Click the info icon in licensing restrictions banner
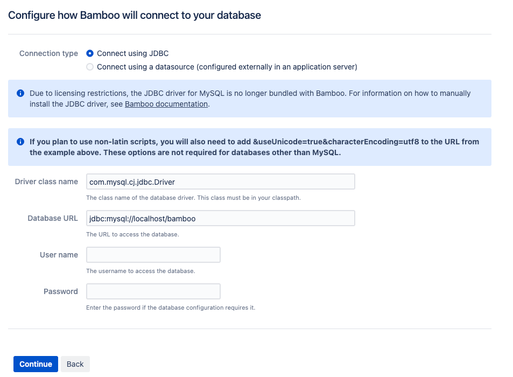Image resolution: width=513 pixels, height=377 pixels. [20, 93]
